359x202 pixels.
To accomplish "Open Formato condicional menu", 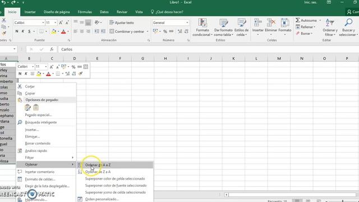I will click(202, 27).
